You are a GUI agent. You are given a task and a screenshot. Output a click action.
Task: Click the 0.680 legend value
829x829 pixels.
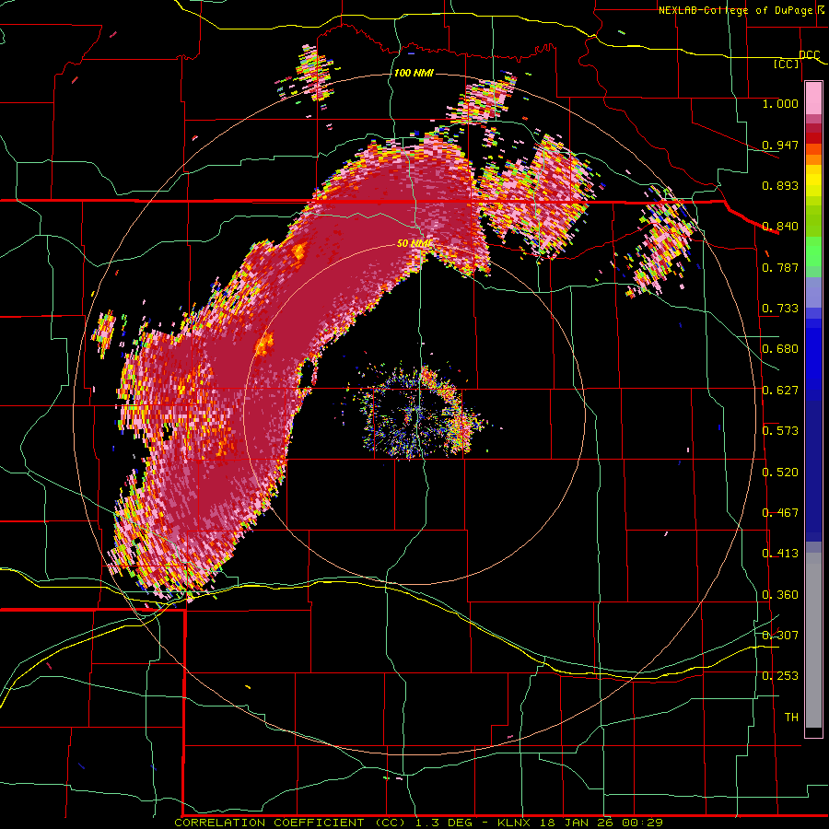[780, 349]
